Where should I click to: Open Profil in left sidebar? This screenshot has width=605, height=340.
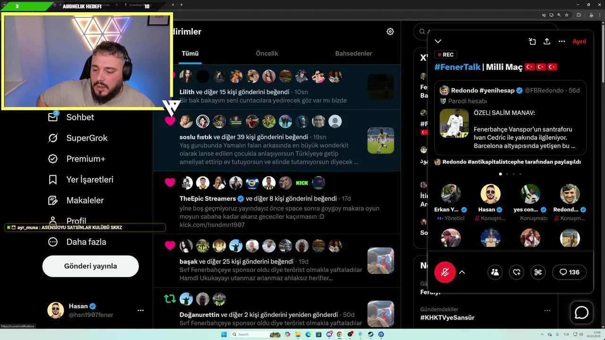click(76, 221)
